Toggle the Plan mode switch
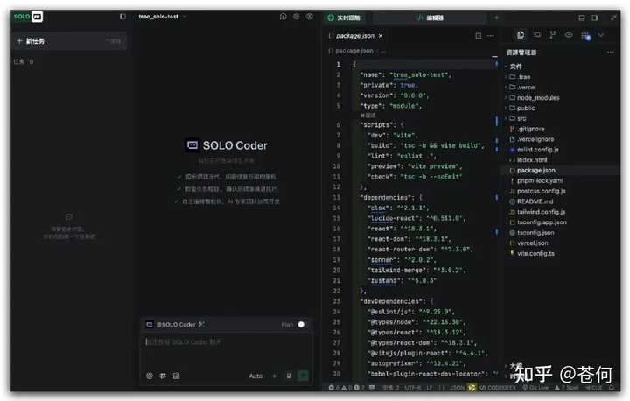 point(303,324)
